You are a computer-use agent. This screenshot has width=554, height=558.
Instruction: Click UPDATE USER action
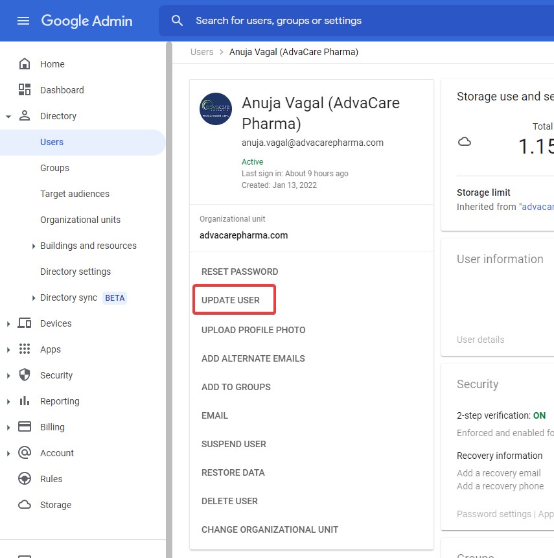(x=231, y=300)
